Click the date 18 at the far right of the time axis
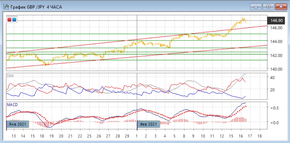The height and width of the screenshot is (143, 290). 260,136
